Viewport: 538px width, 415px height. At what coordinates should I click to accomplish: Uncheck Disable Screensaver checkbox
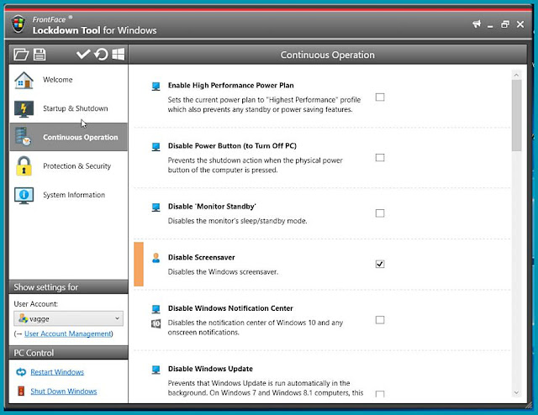pyautogui.click(x=380, y=264)
